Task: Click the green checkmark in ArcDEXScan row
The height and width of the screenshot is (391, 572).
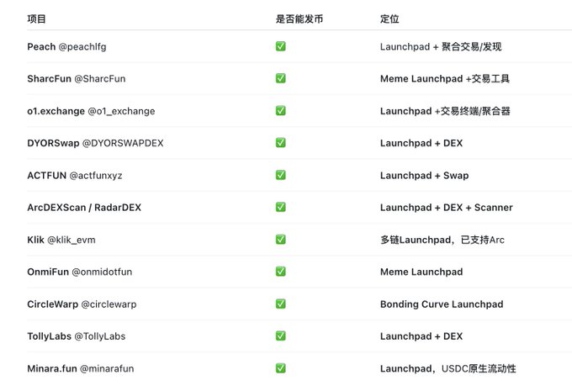Action: pos(280,207)
